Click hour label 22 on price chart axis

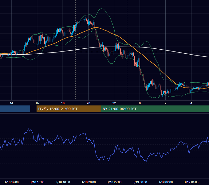(114, 103)
